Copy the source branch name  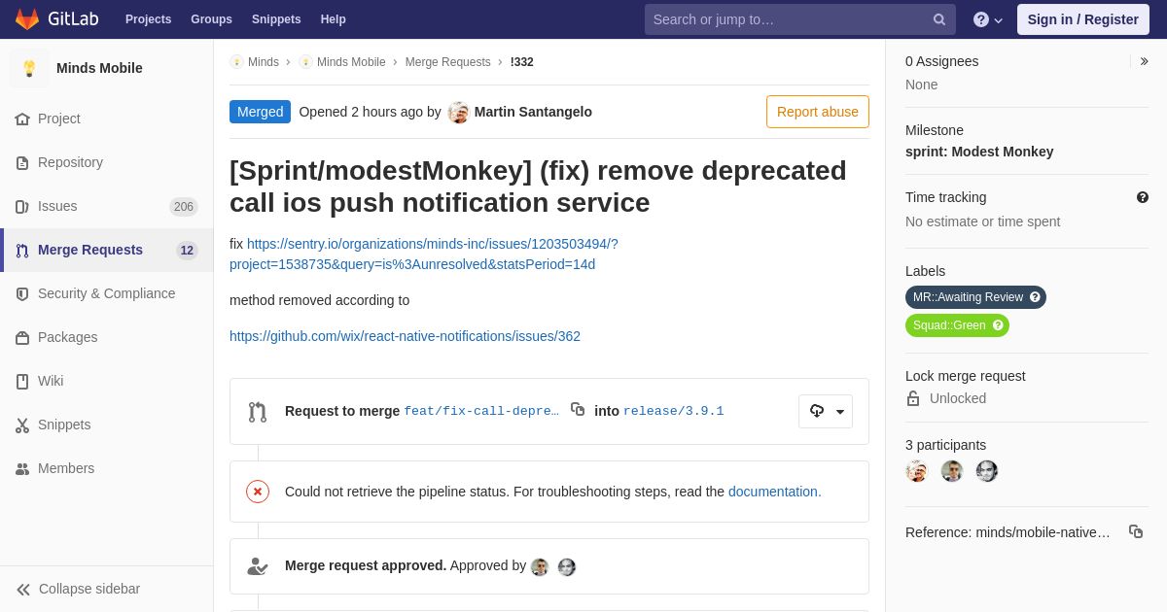point(578,410)
